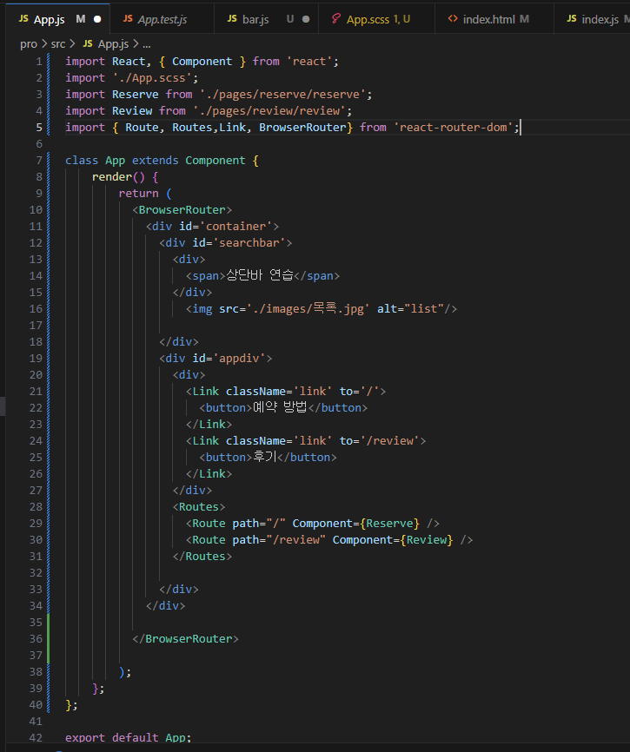This screenshot has height=752, width=630.
Task: Click the unsaved dot on bar.js tab
Action: click(x=306, y=19)
